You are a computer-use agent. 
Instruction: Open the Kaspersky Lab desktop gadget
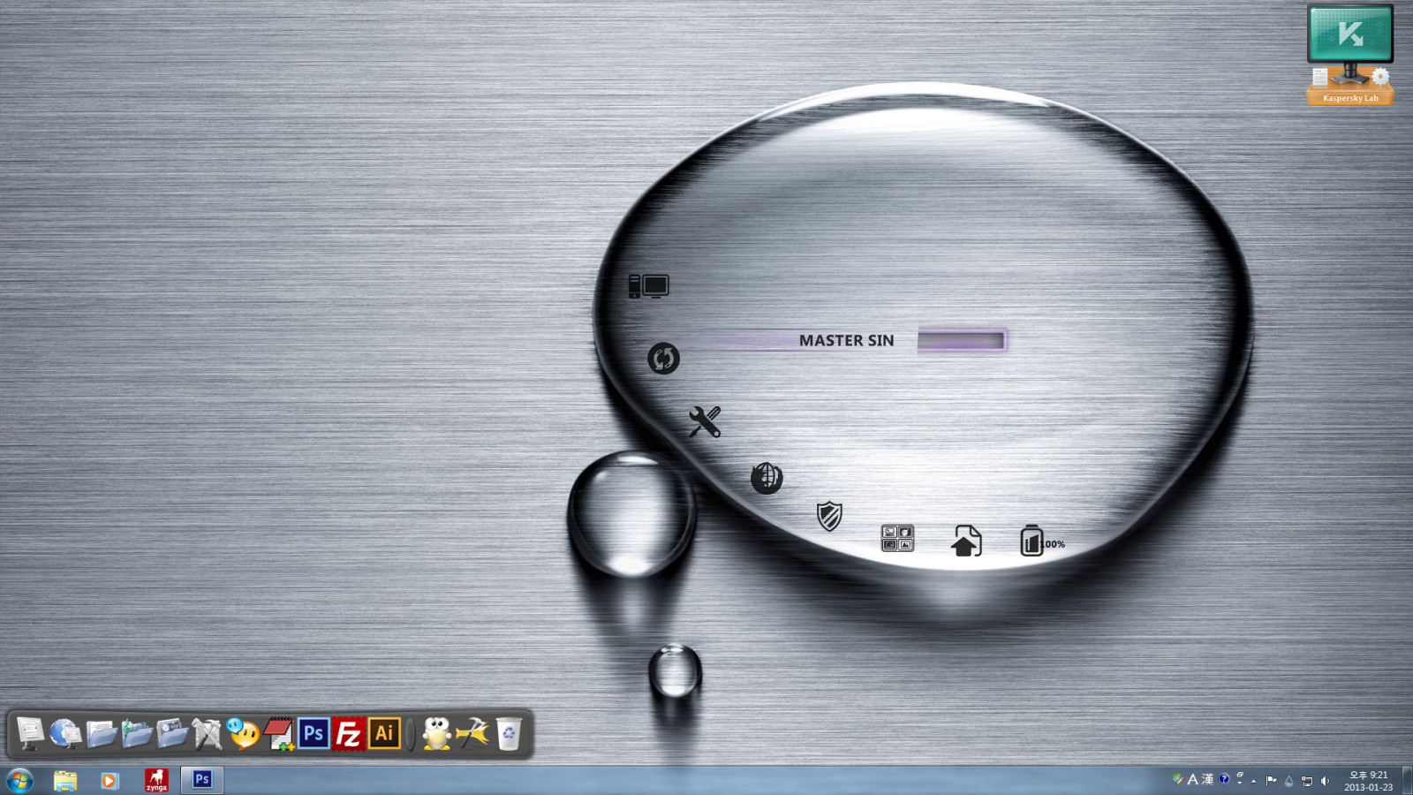pyautogui.click(x=1349, y=55)
